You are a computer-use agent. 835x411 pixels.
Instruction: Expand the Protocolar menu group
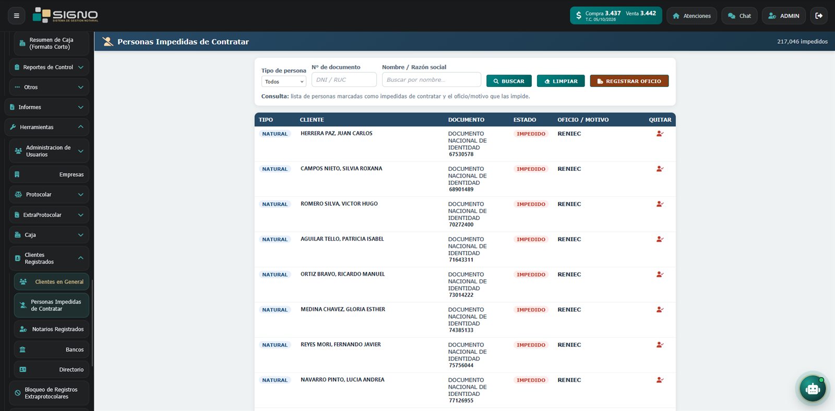(x=49, y=194)
